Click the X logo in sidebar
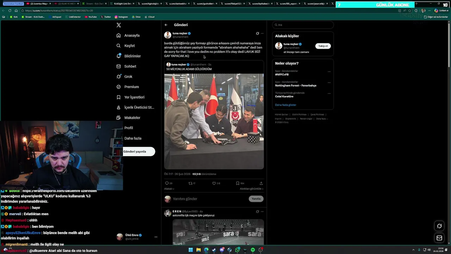Viewport: 451px width, 254px height. pyautogui.click(x=119, y=25)
